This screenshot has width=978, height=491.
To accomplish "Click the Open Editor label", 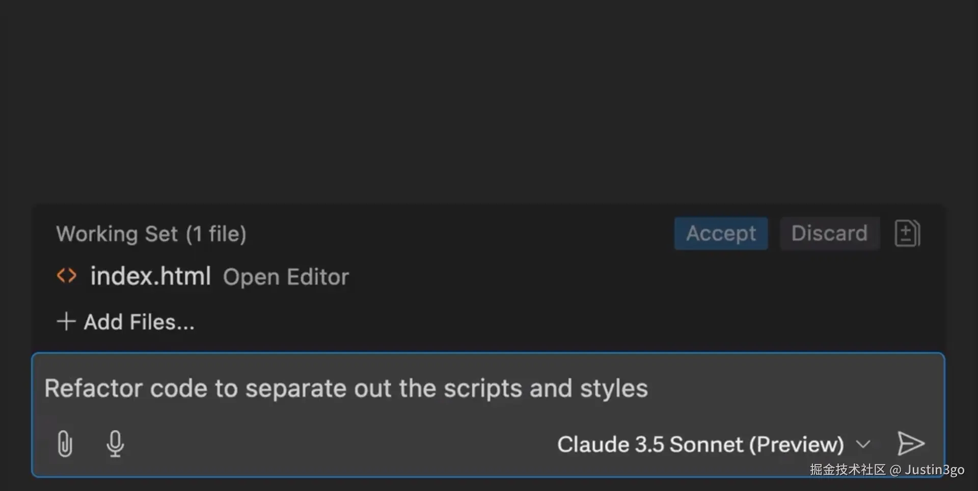I will point(286,277).
